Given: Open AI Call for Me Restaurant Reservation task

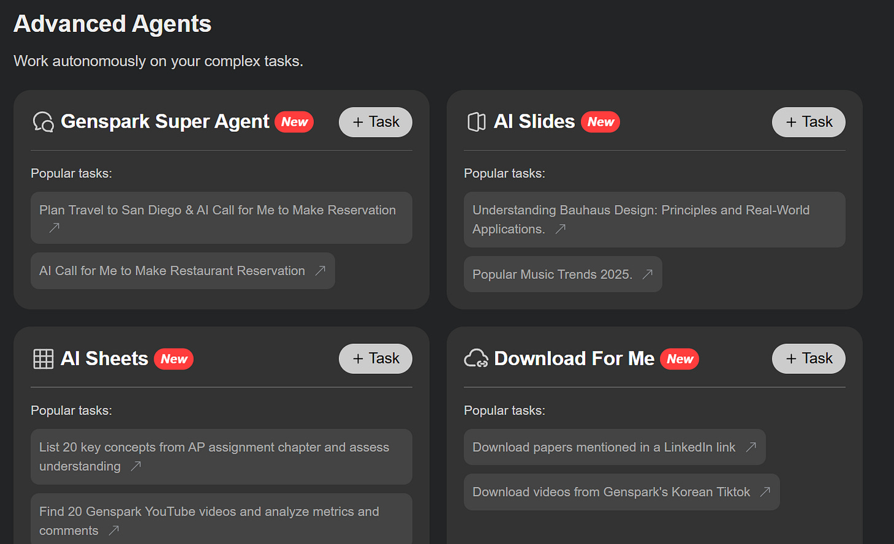Looking at the screenshot, I should (x=183, y=271).
